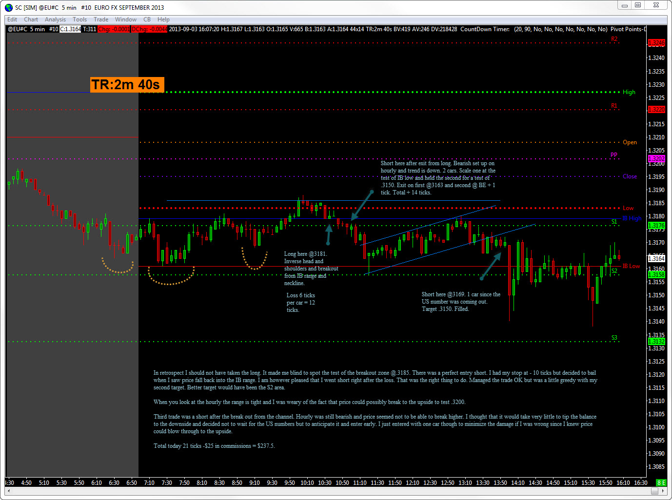
Task: Click the green 1.3158 S2 price tag
Action: (656, 275)
